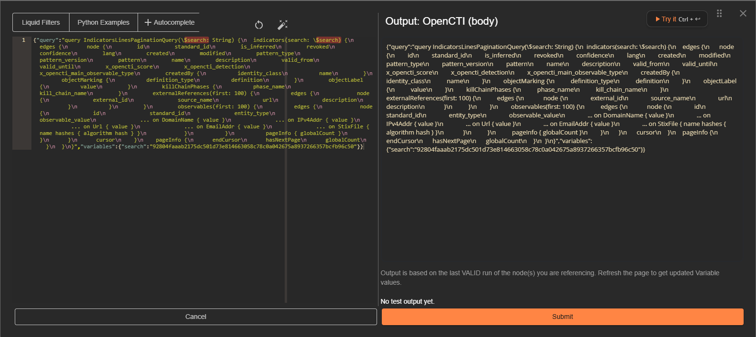Click line number 1 in the gutter
This screenshot has width=756, height=337.
[23, 40]
